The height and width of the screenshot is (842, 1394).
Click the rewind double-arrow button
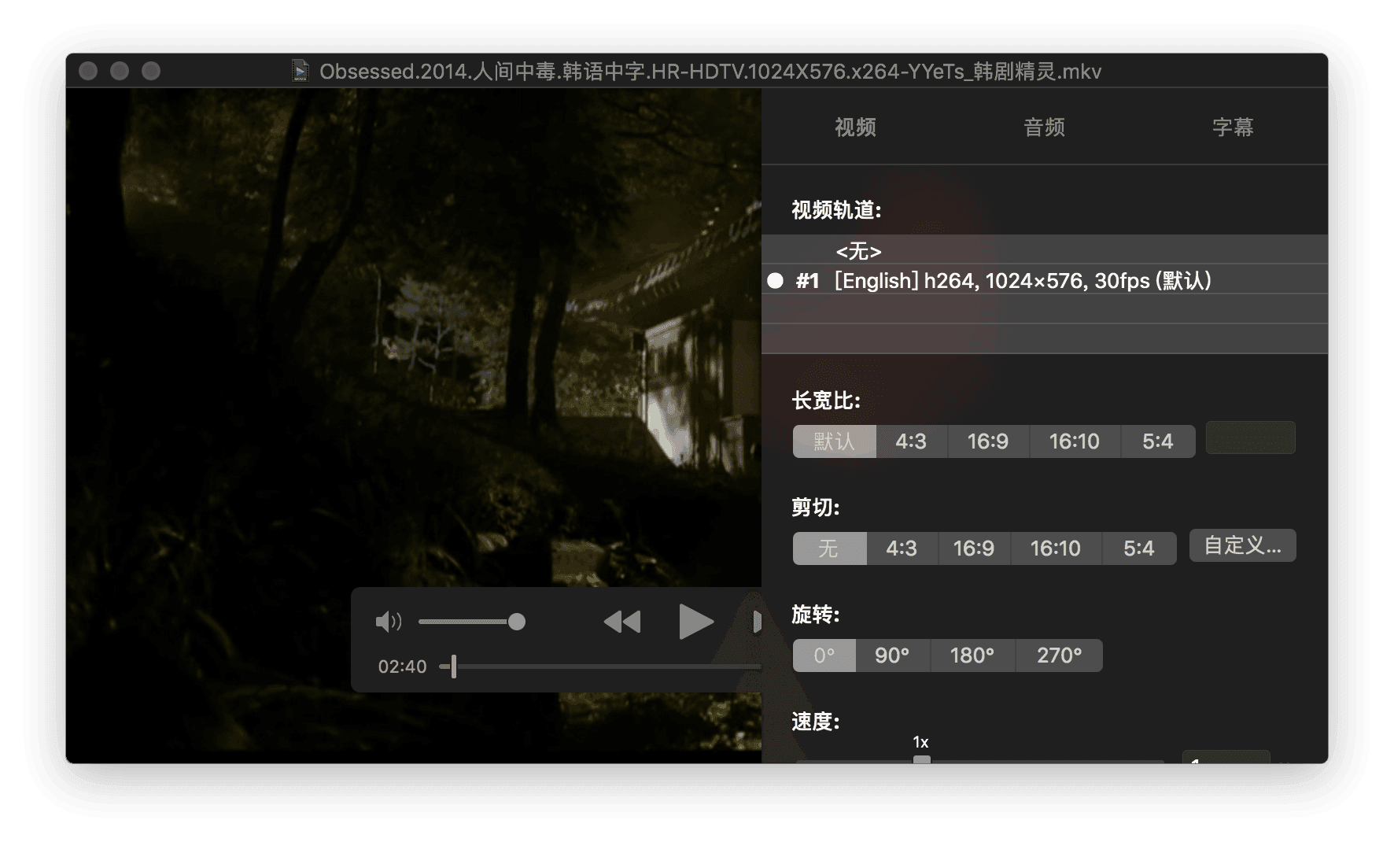(622, 622)
